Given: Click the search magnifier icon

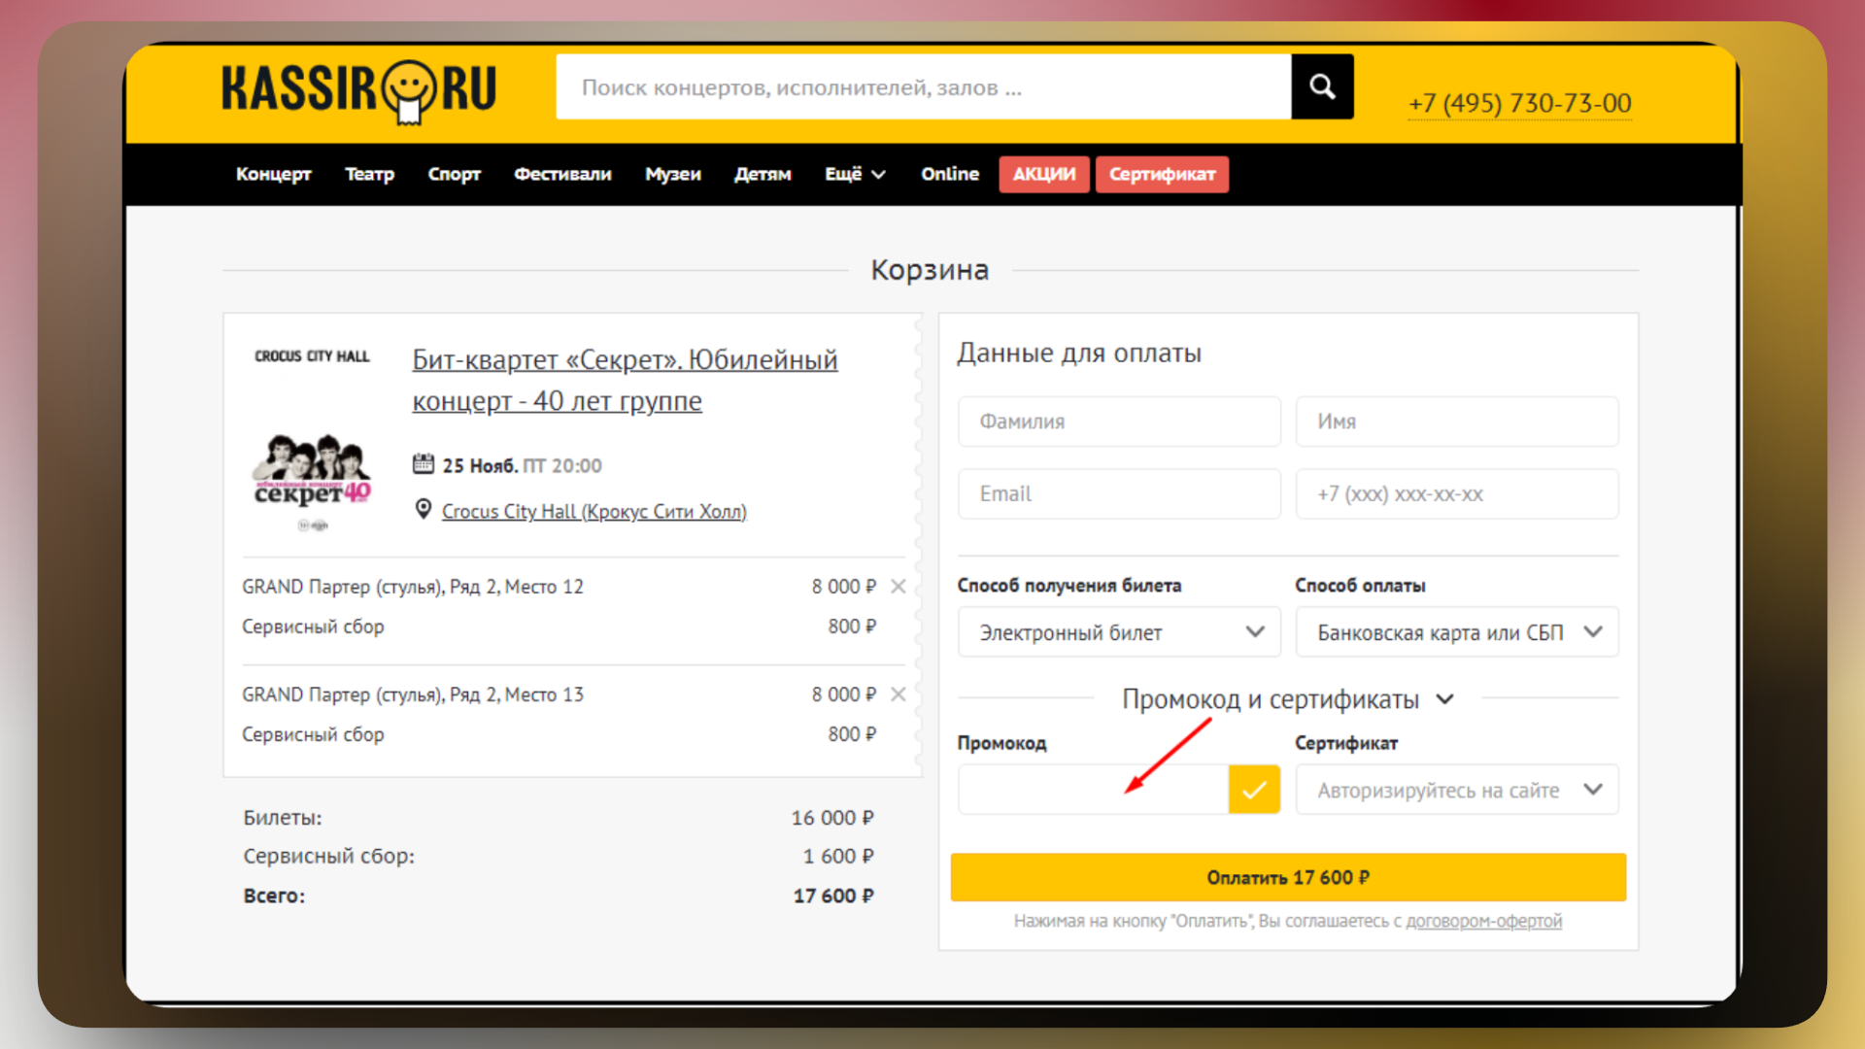Looking at the screenshot, I should 1322,85.
